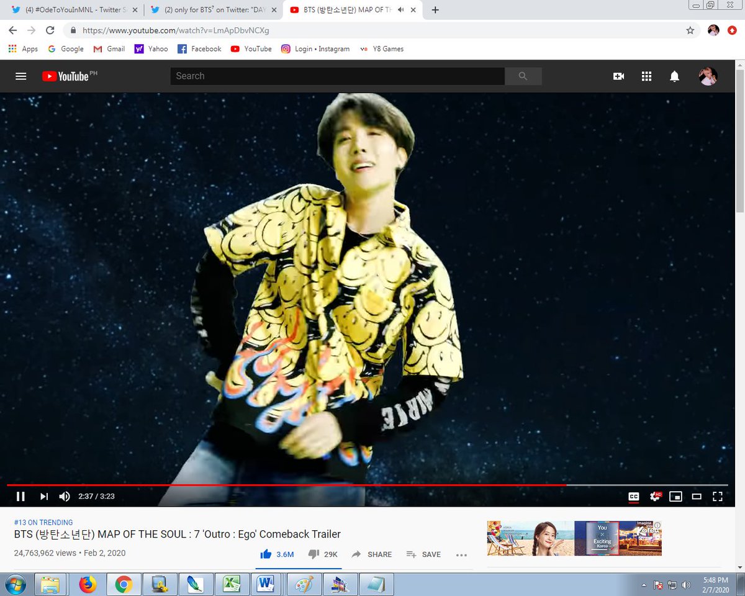Image resolution: width=745 pixels, height=596 pixels.
Task: Open Facebook bookmark
Action: [x=199, y=49]
